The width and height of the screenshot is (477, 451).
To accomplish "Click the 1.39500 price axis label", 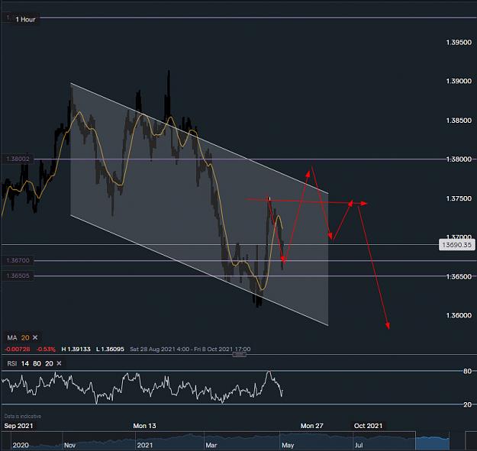I will [459, 42].
